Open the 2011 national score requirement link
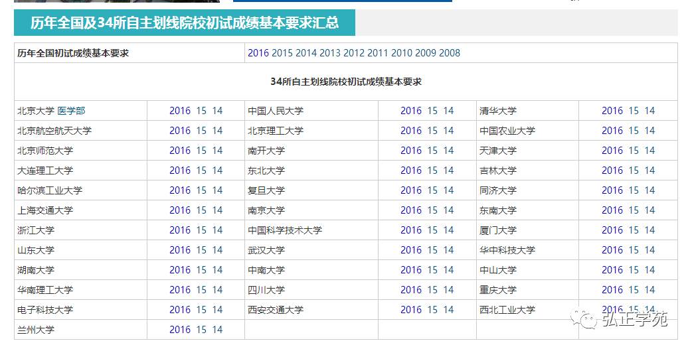 378,53
